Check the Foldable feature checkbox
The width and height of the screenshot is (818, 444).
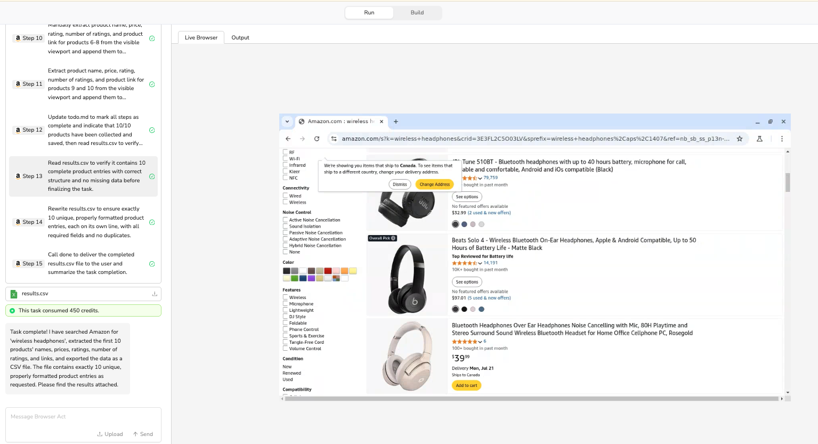[285, 322]
